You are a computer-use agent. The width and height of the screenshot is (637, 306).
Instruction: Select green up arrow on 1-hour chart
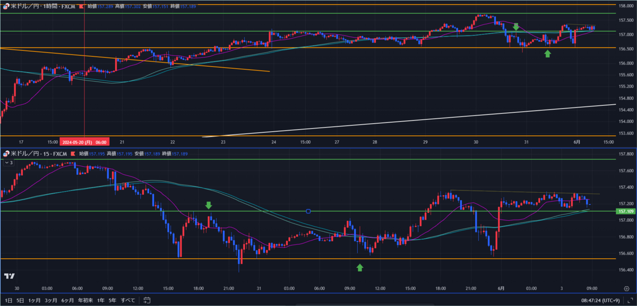pyautogui.click(x=547, y=53)
